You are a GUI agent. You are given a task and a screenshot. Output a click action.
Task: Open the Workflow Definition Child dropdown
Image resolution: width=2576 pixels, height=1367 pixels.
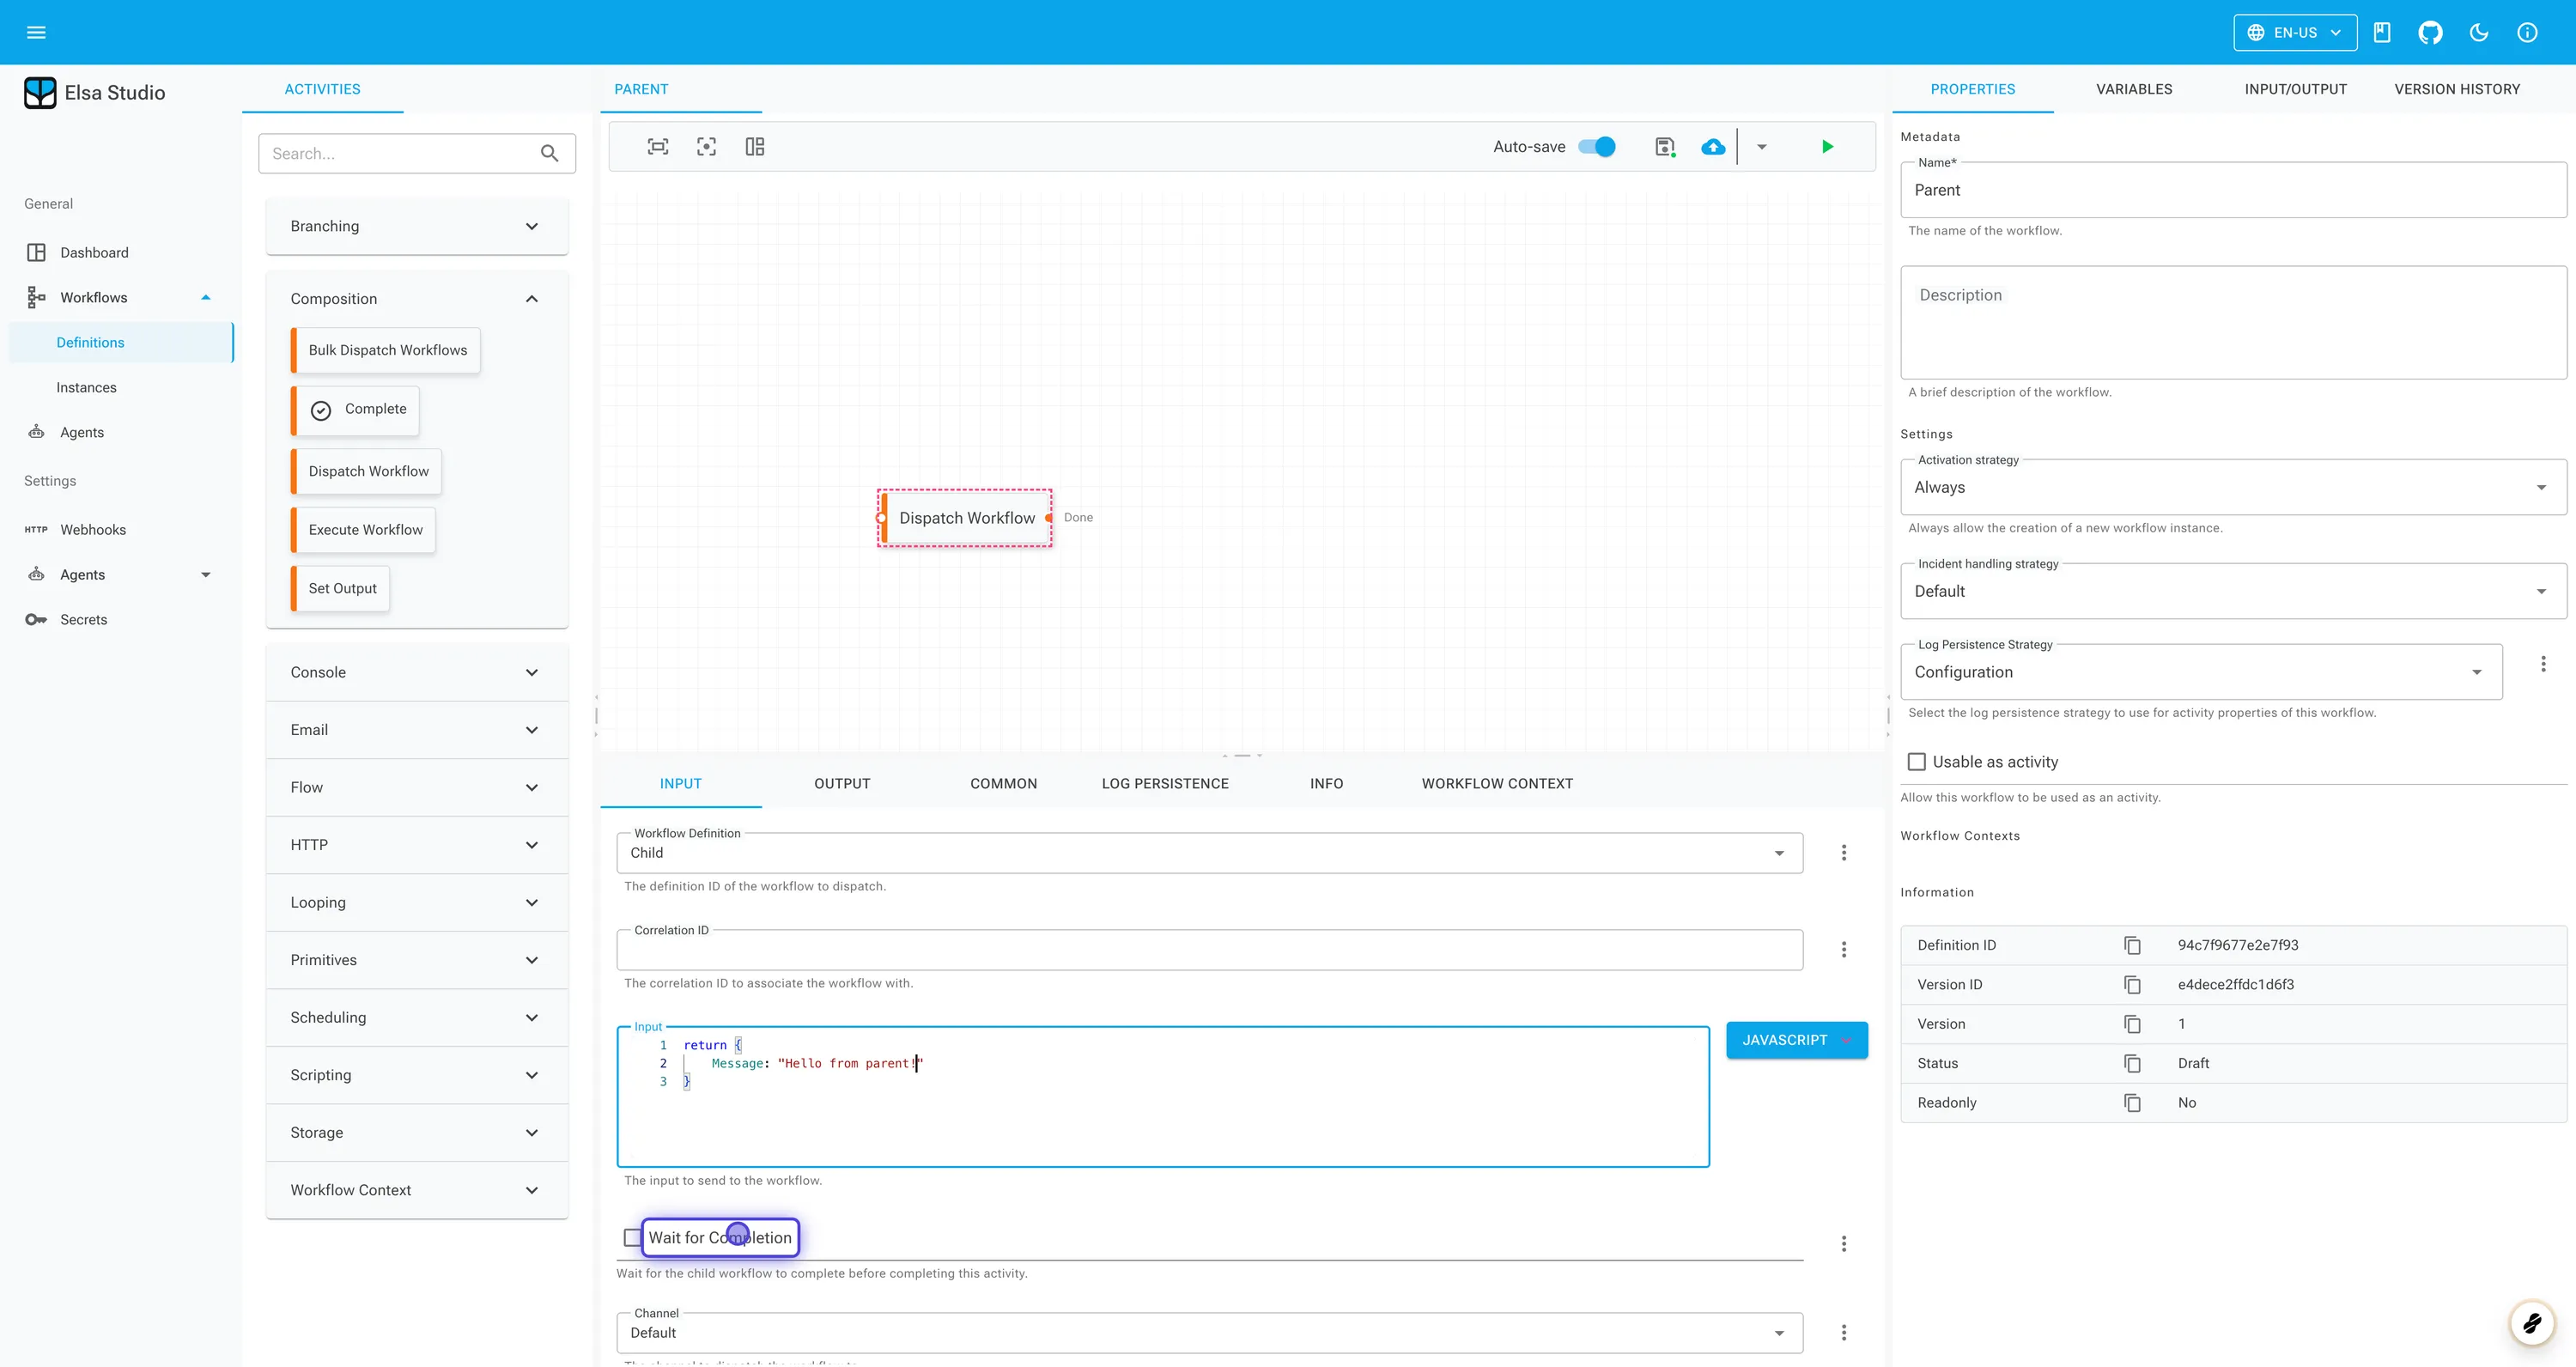point(1209,852)
